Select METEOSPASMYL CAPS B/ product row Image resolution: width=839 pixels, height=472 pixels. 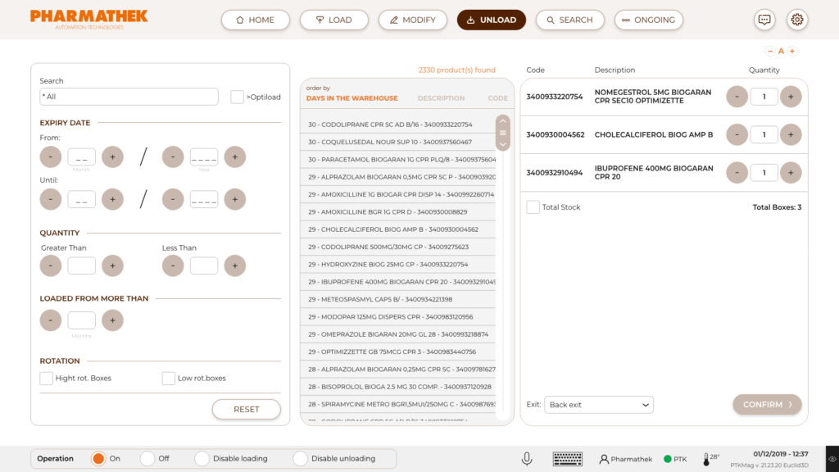[398, 300]
